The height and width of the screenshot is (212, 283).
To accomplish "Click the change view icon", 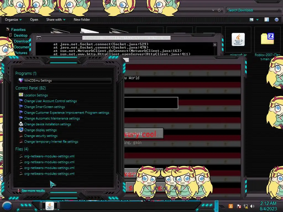I will click(x=251, y=20).
